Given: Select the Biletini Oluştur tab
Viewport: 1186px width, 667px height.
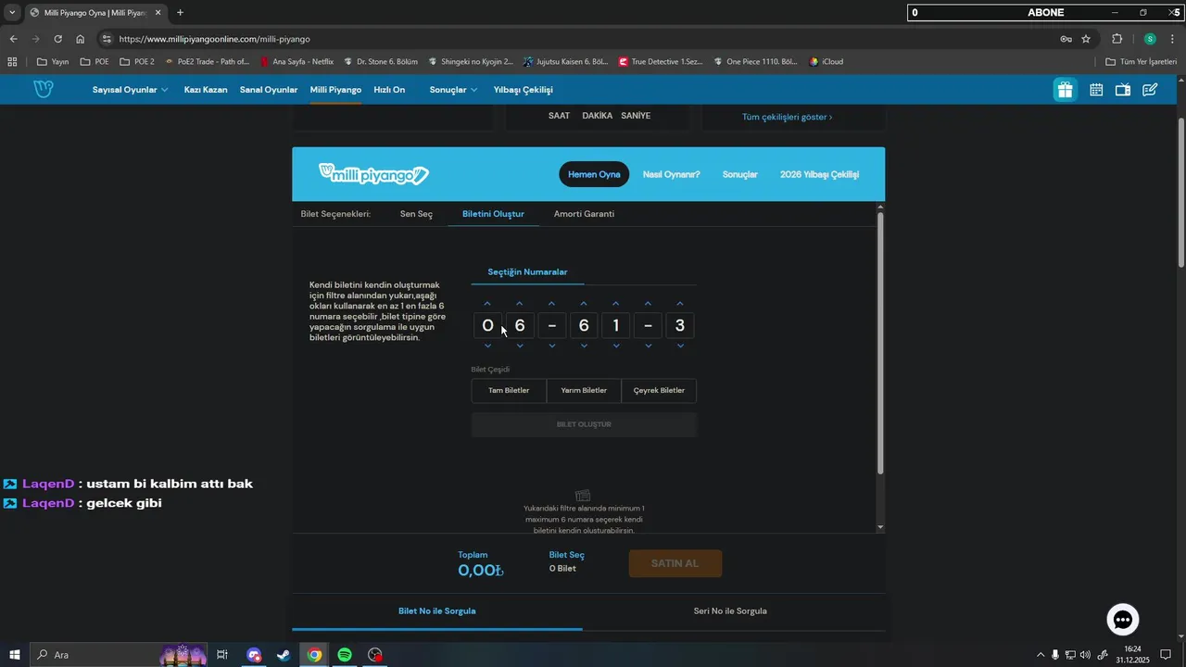Looking at the screenshot, I should click(x=493, y=214).
